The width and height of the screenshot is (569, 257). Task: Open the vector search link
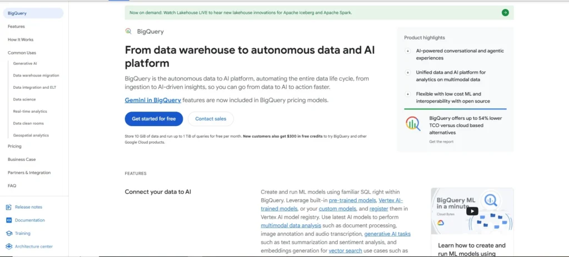pyautogui.click(x=345, y=251)
